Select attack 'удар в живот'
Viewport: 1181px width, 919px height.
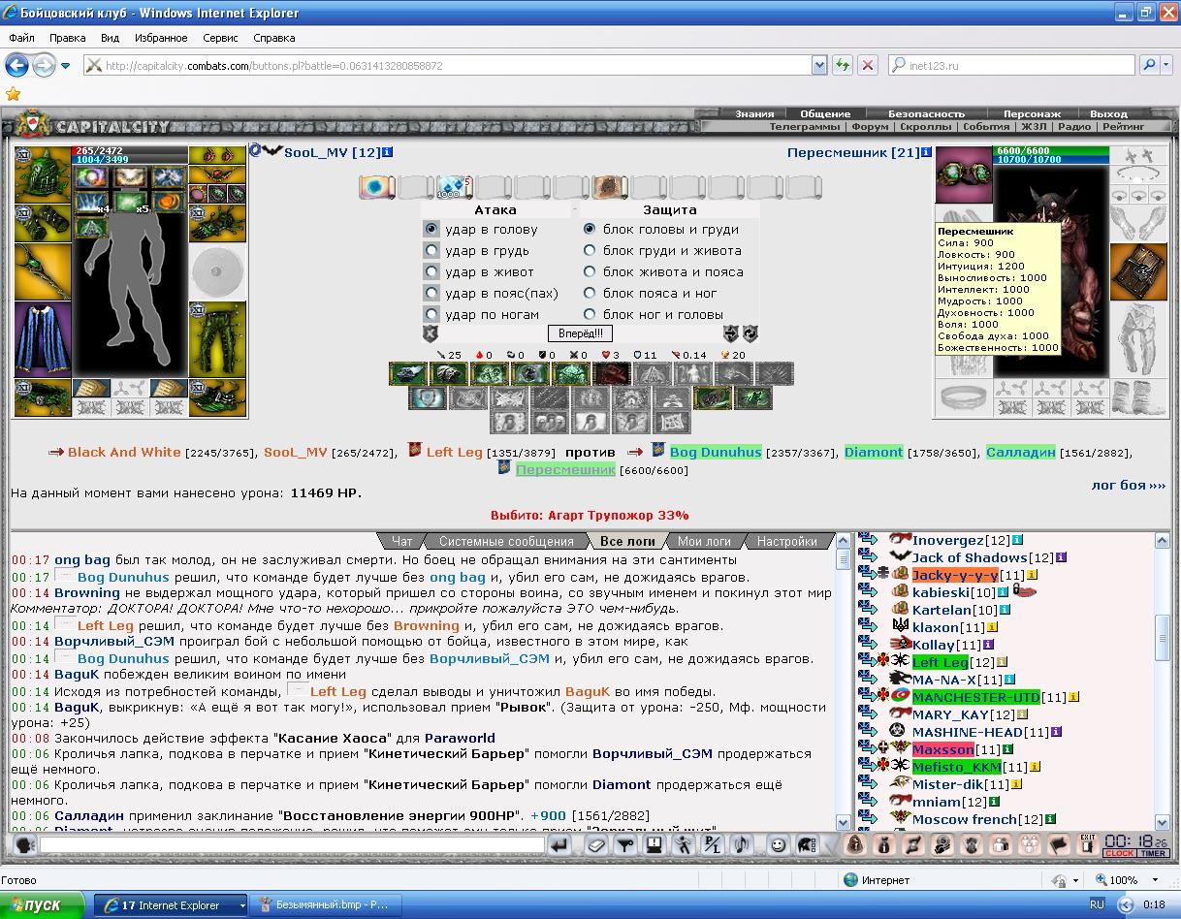[x=431, y=272]
